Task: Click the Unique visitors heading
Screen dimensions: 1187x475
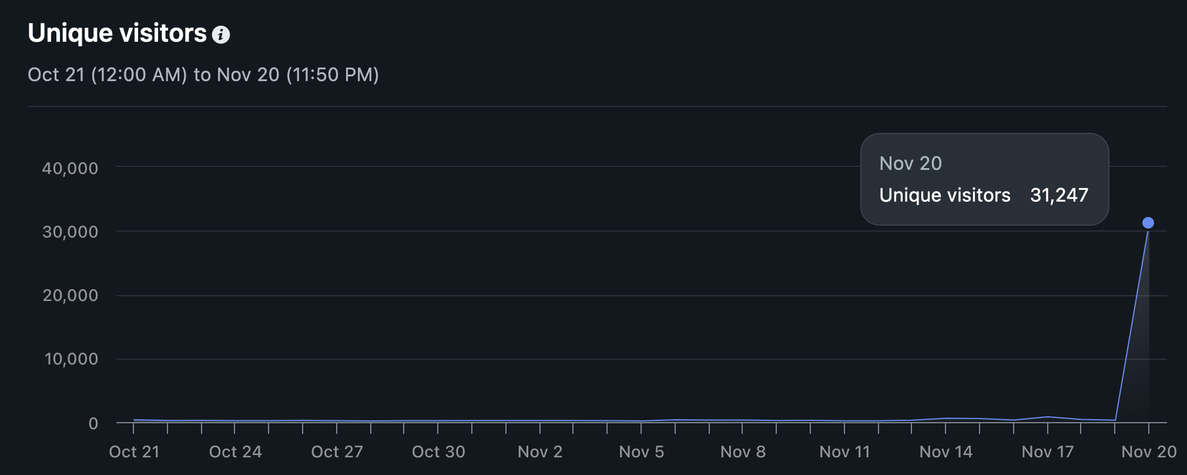Action: click(118, 34)
